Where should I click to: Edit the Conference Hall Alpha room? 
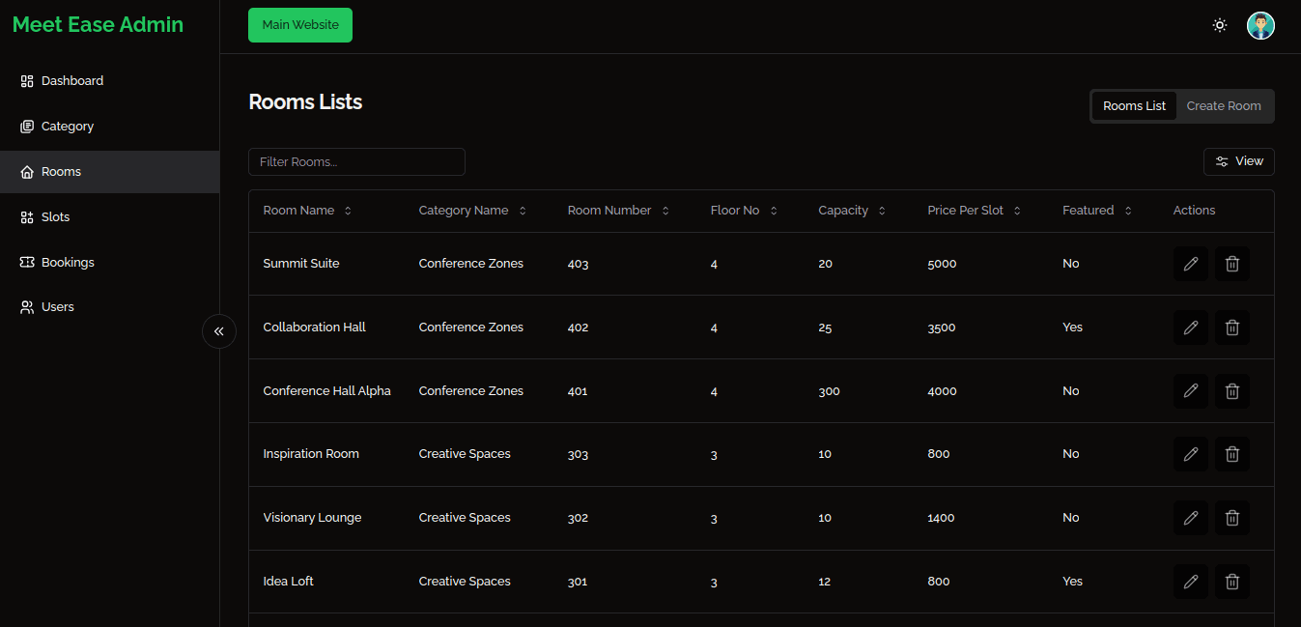1190,391
